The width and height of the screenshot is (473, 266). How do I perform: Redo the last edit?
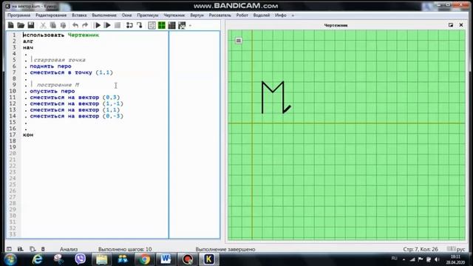[x=85, y=25]
